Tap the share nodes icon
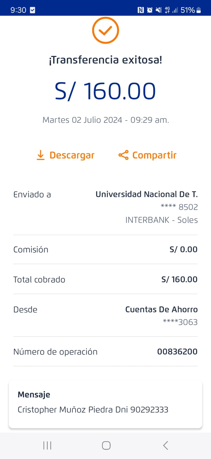Image resolution: width=211 pixels, height=459 pixels. [x=123, y=155]
